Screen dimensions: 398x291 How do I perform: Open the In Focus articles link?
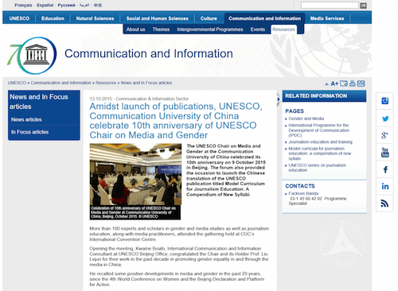pos(29,132)
